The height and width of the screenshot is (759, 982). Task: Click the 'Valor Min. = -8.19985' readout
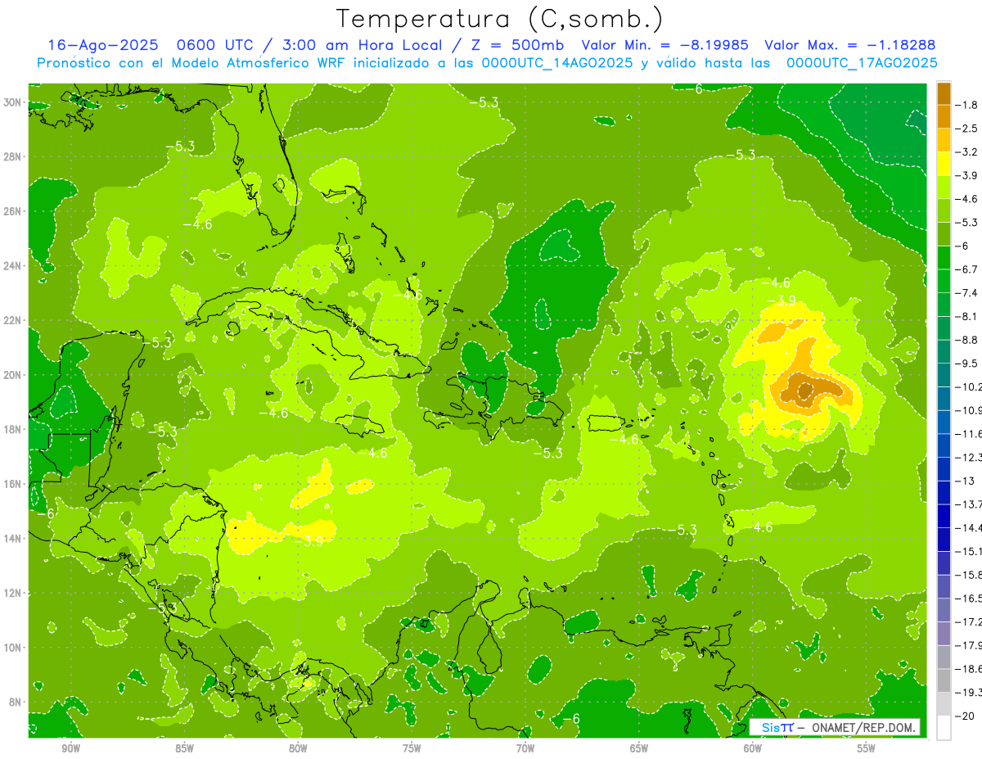[x=666, y=45]
